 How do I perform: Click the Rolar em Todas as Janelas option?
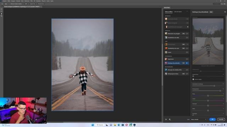click(16, 4)
